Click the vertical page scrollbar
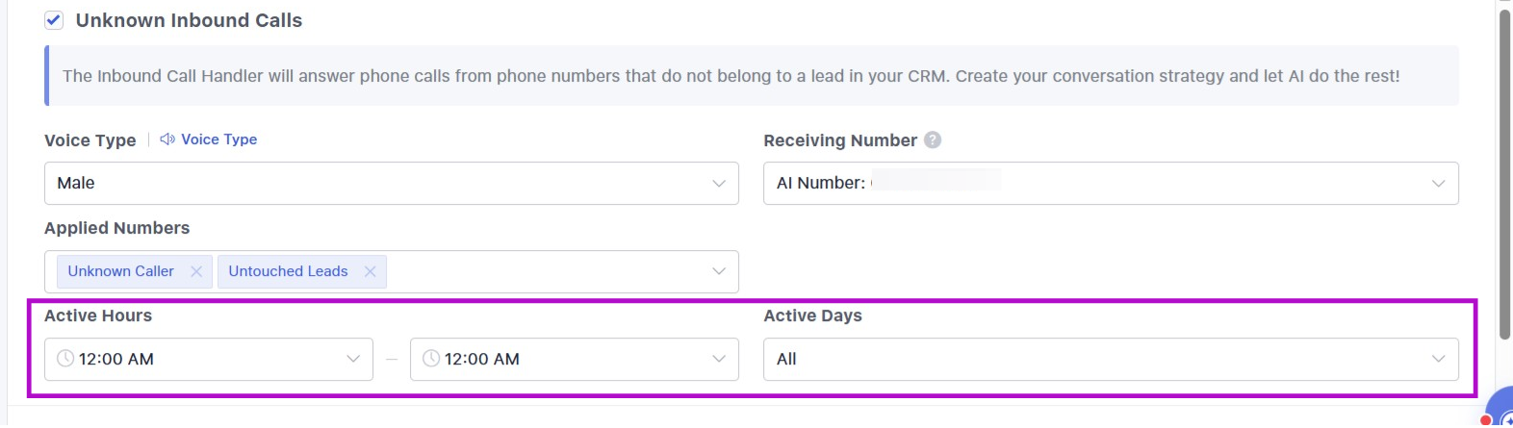Viewport: 1513px width, 428px height. coord(1504,173)
